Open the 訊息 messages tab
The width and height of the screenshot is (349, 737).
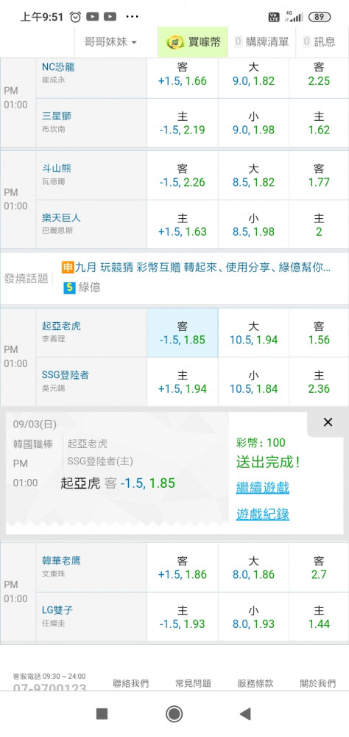tap(320, 42)
